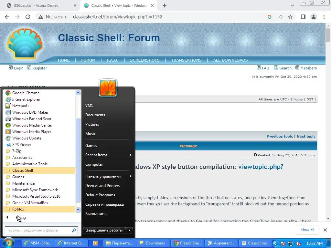Click the search magnifier in start menu
Viewport: 331px width, 248px height.
(x=74, y=230)
